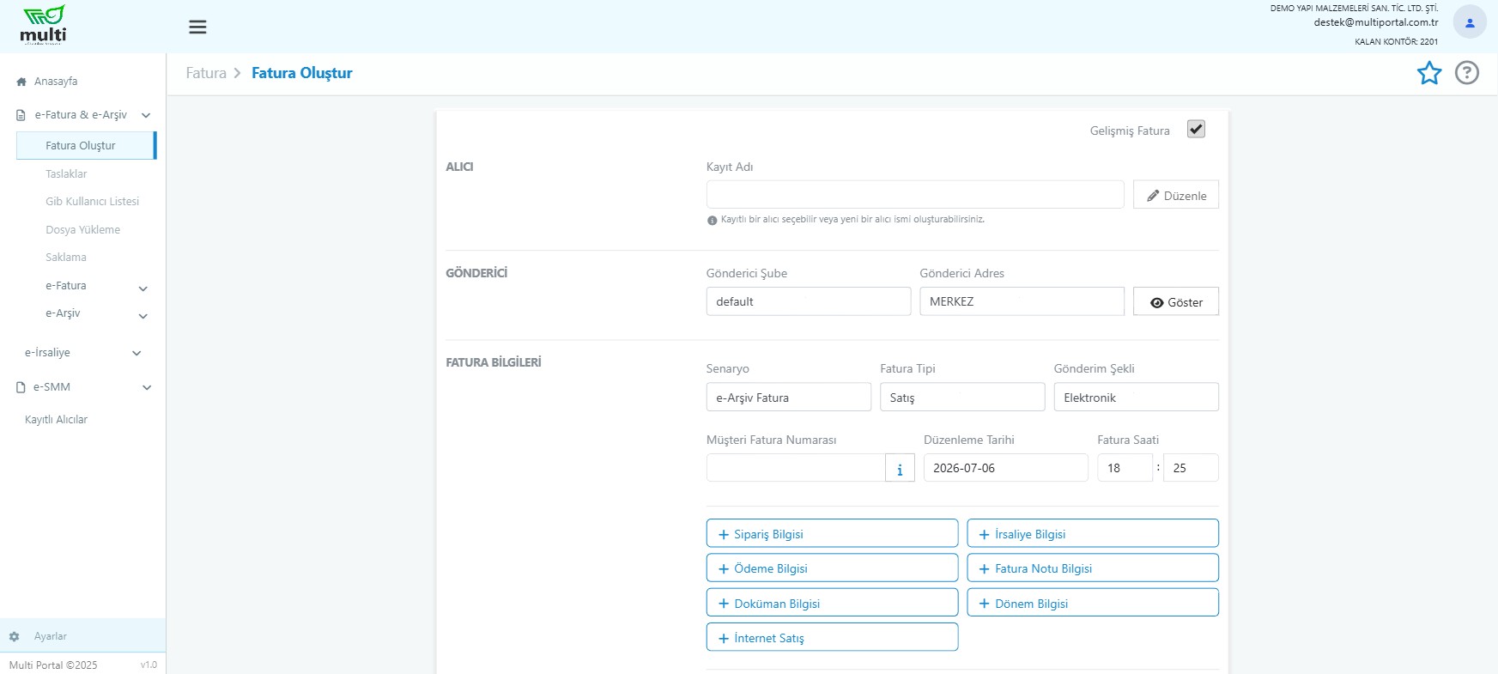1498x674 pixels.
Task: Open the Fatura Tipi dropdown
Action: pos(962,397)
